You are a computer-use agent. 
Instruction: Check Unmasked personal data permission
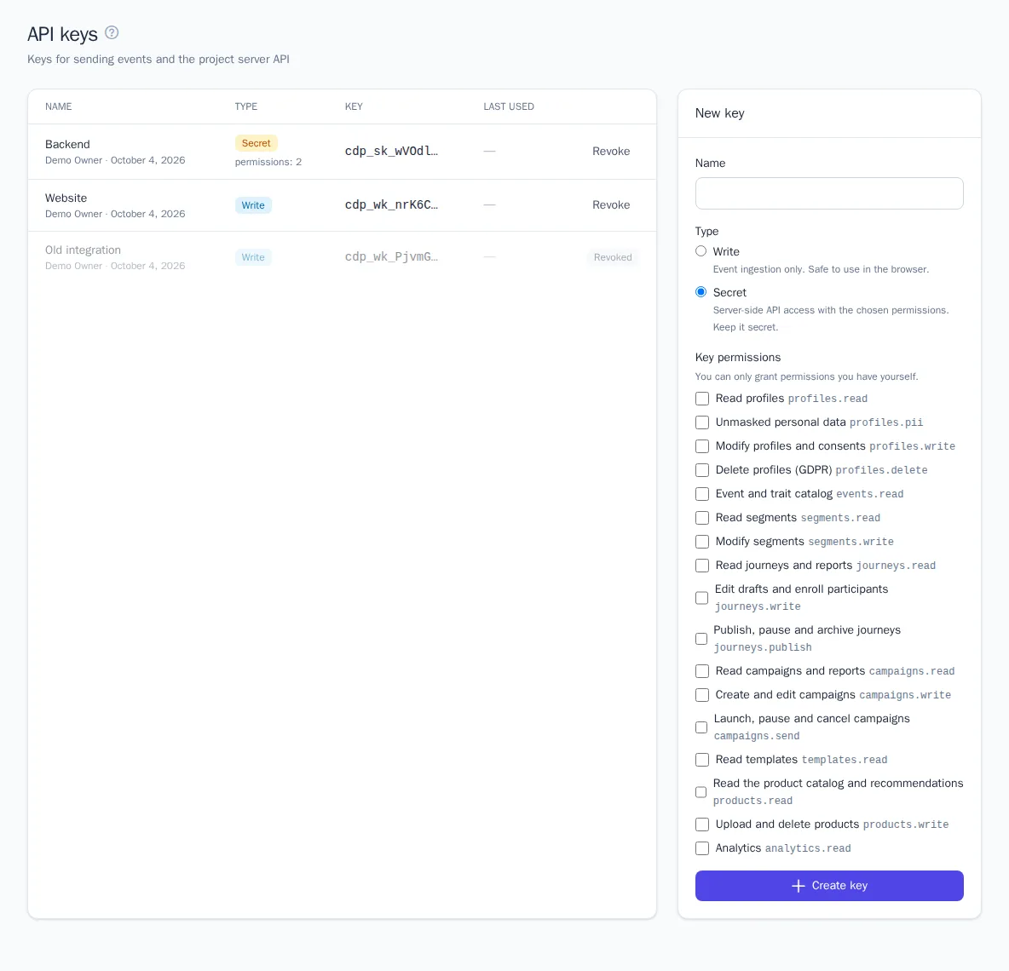[702, 422]
